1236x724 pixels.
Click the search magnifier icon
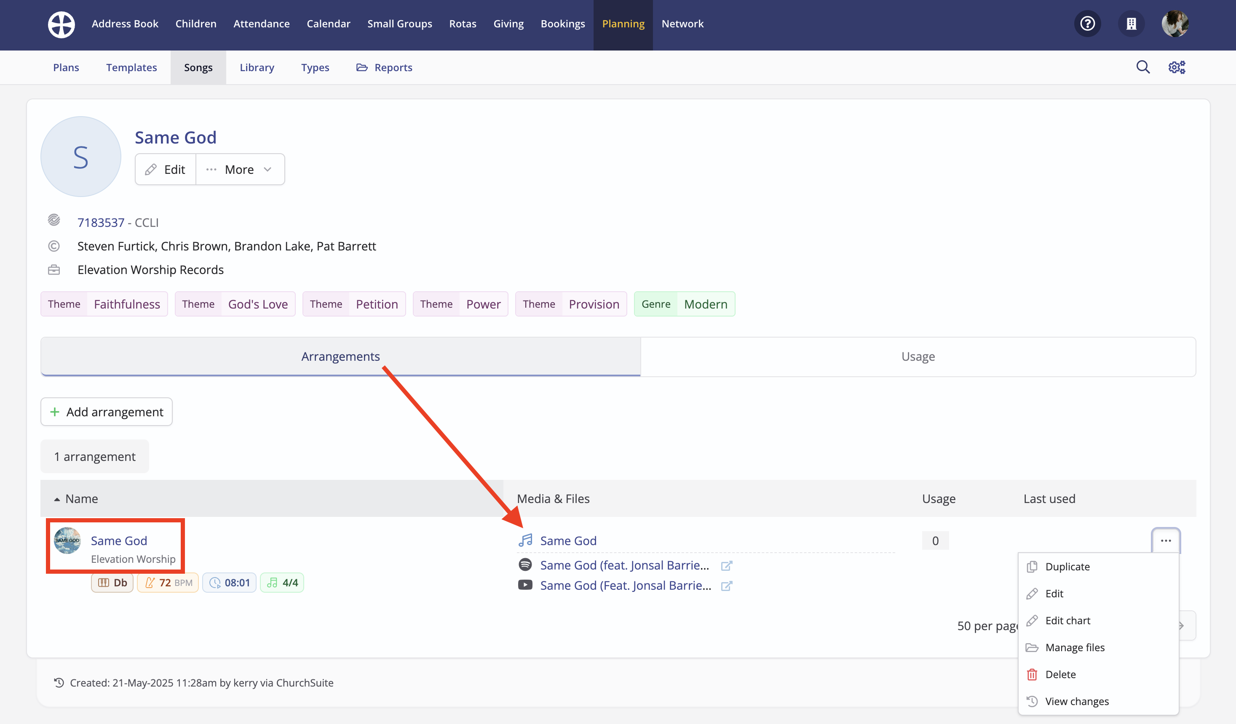click(1143, 67)
